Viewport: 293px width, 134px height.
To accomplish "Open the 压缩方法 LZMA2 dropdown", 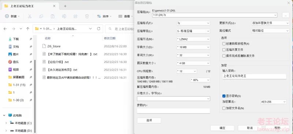I will (x=193, y=39).
